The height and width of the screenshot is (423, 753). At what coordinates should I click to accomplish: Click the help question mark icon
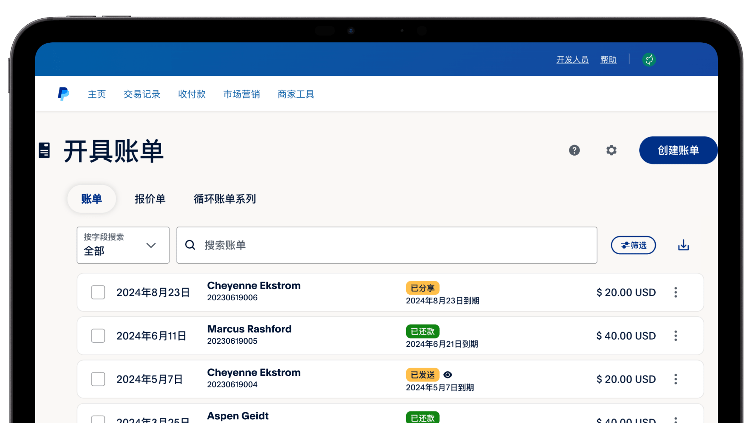(574, 150)
